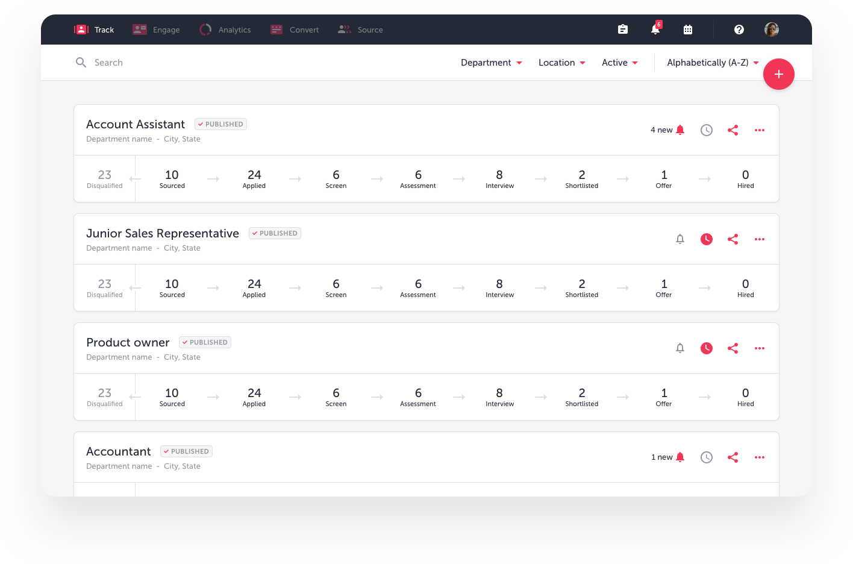The height and width of the screenshot is (564, 853).
Task: Go to the Engage tab
Action: pyautogui.click(x=157, y=30)
